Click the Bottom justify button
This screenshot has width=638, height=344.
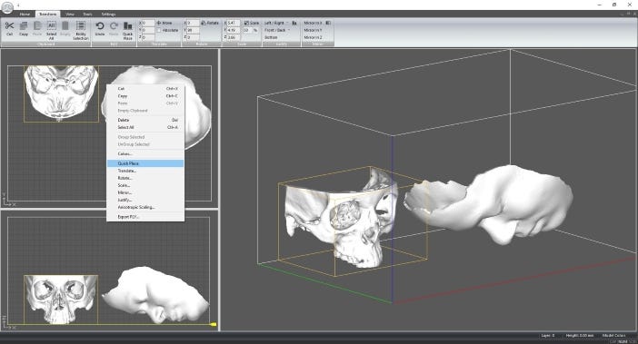pyautogui.click(x=271, y=37)
